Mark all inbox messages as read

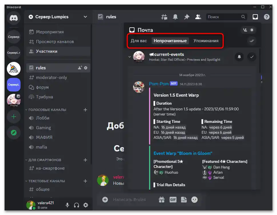click(252, 41)
